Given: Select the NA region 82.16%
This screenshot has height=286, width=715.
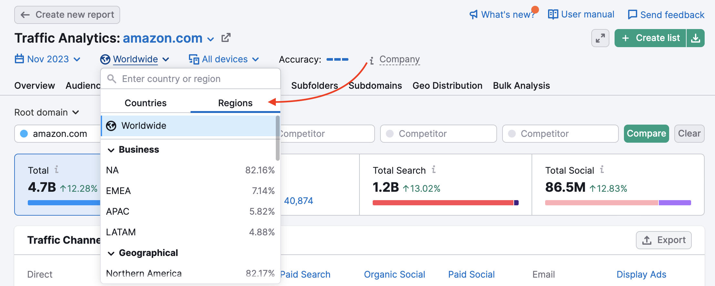Looking at the screenshot, I should 191,170.
